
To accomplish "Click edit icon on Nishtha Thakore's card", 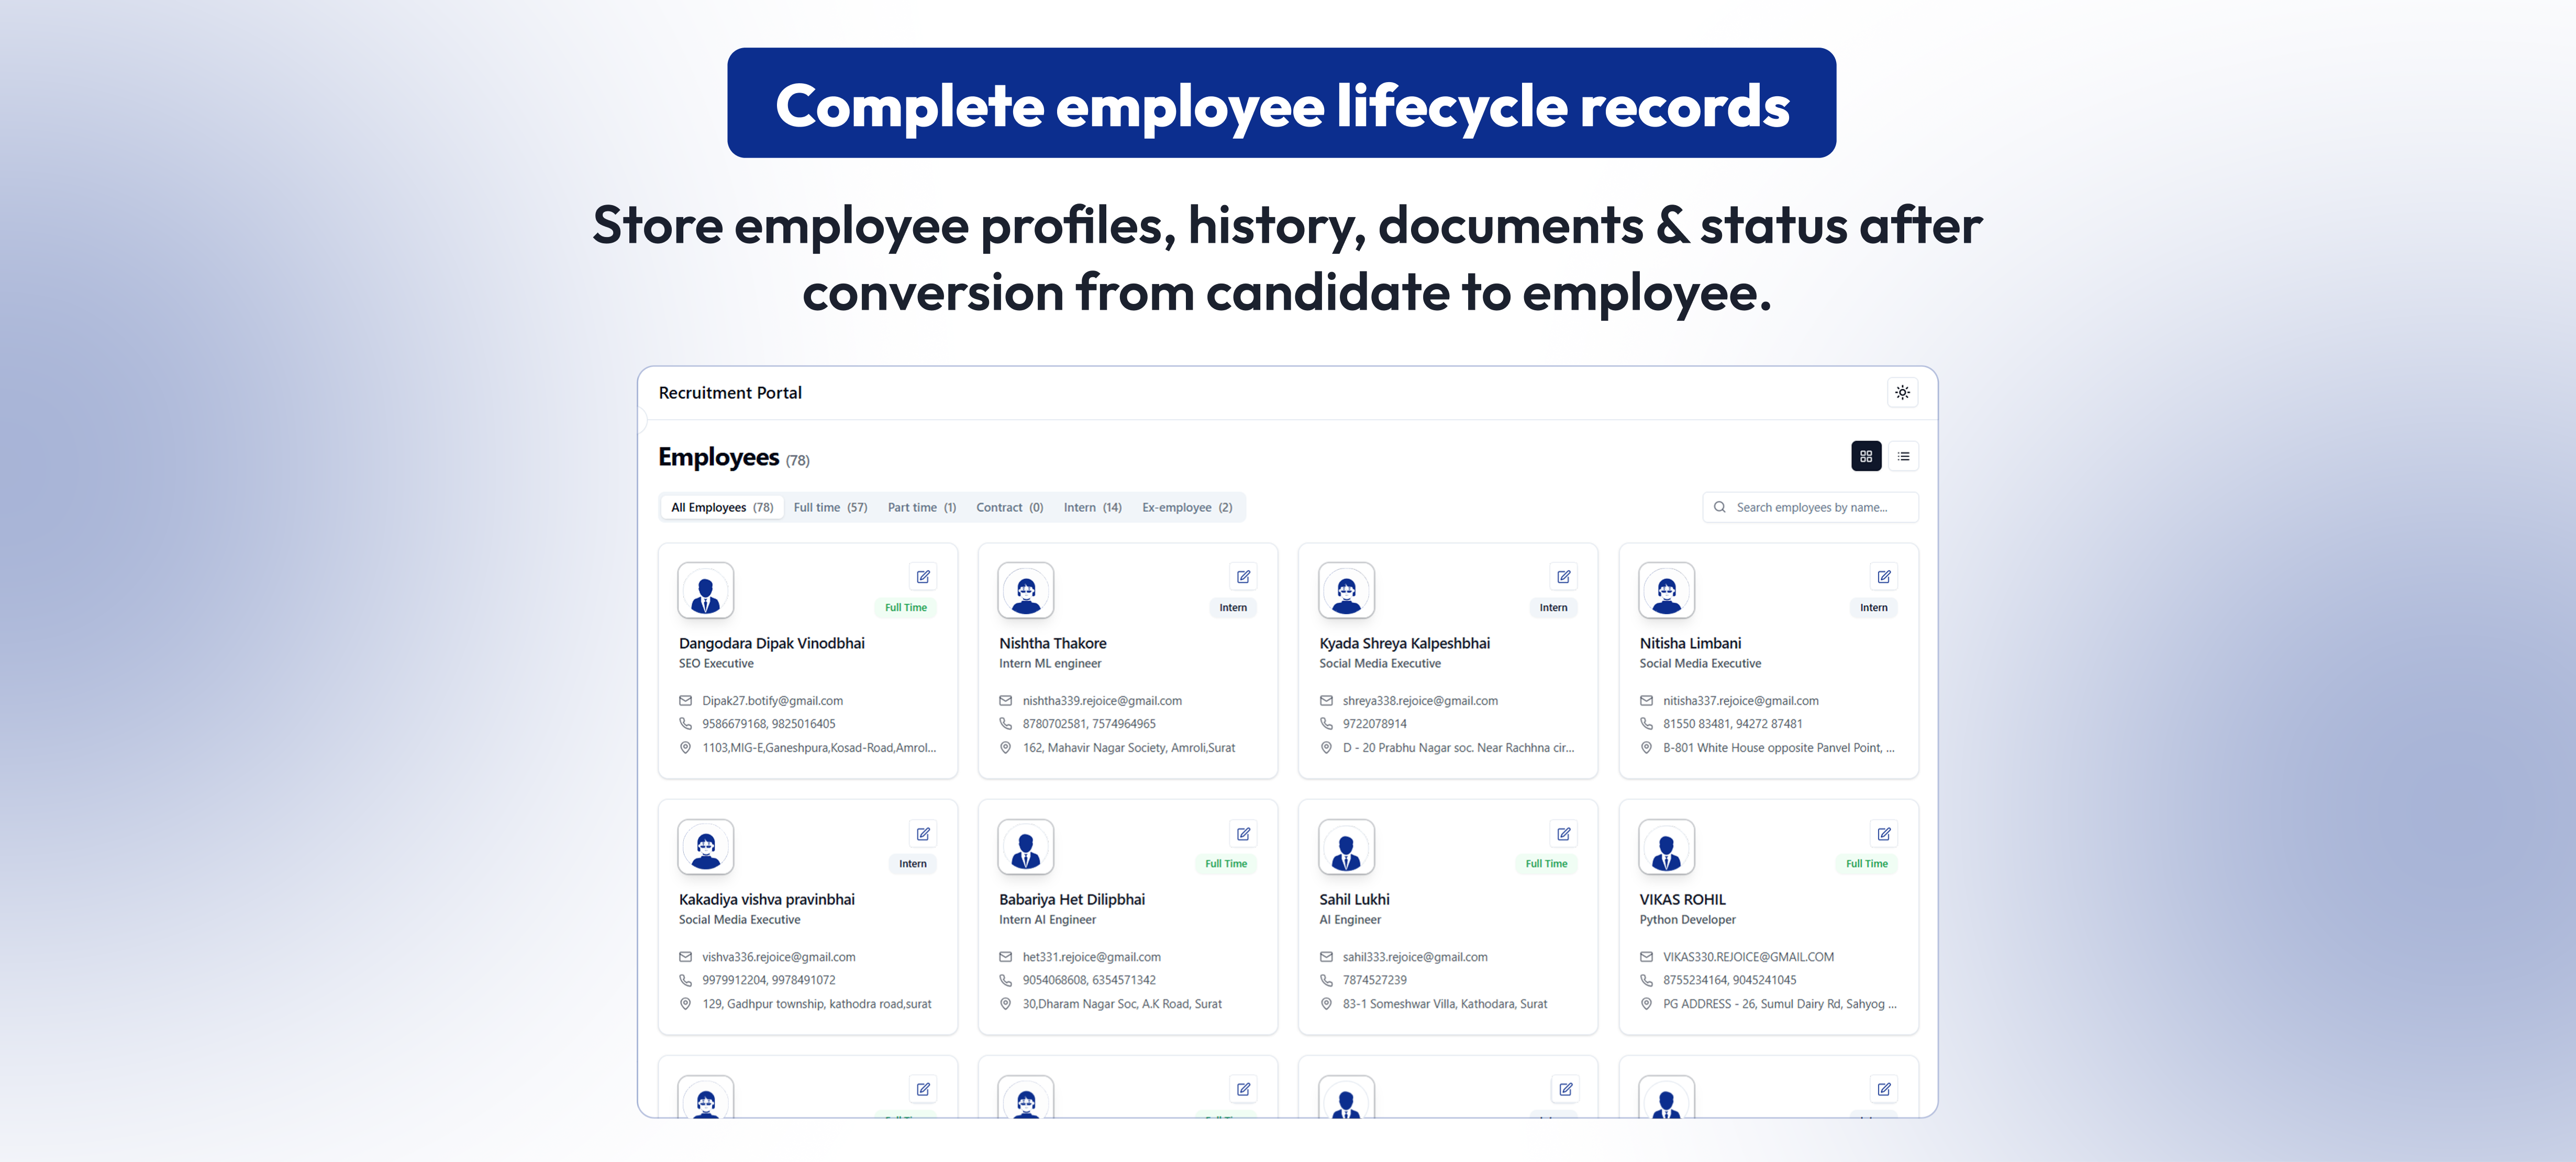I will 1243,577.
